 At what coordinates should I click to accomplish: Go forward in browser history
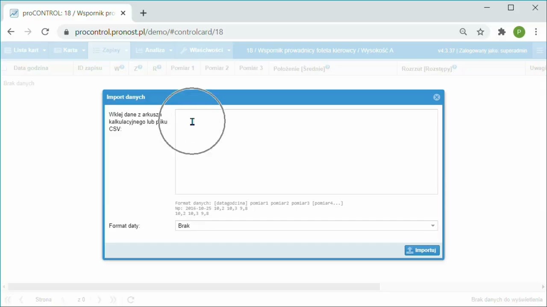pos(28,32)
